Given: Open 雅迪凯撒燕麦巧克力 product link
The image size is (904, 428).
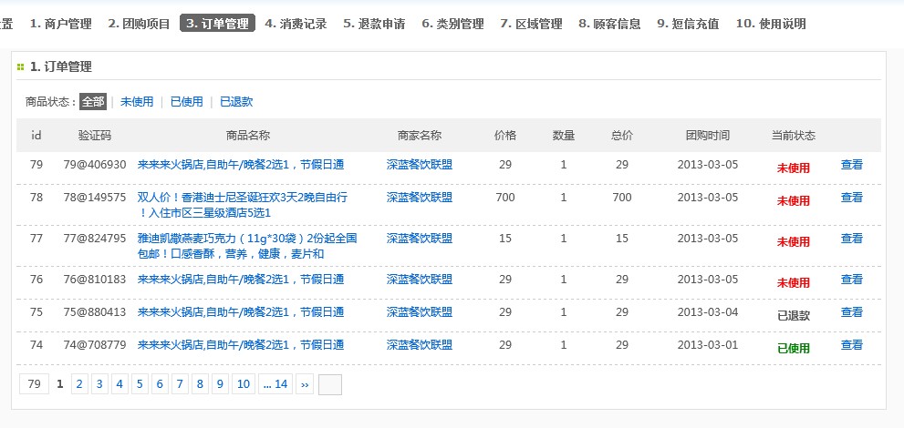Looking at the screenshot, I should [x=247, y=246].
